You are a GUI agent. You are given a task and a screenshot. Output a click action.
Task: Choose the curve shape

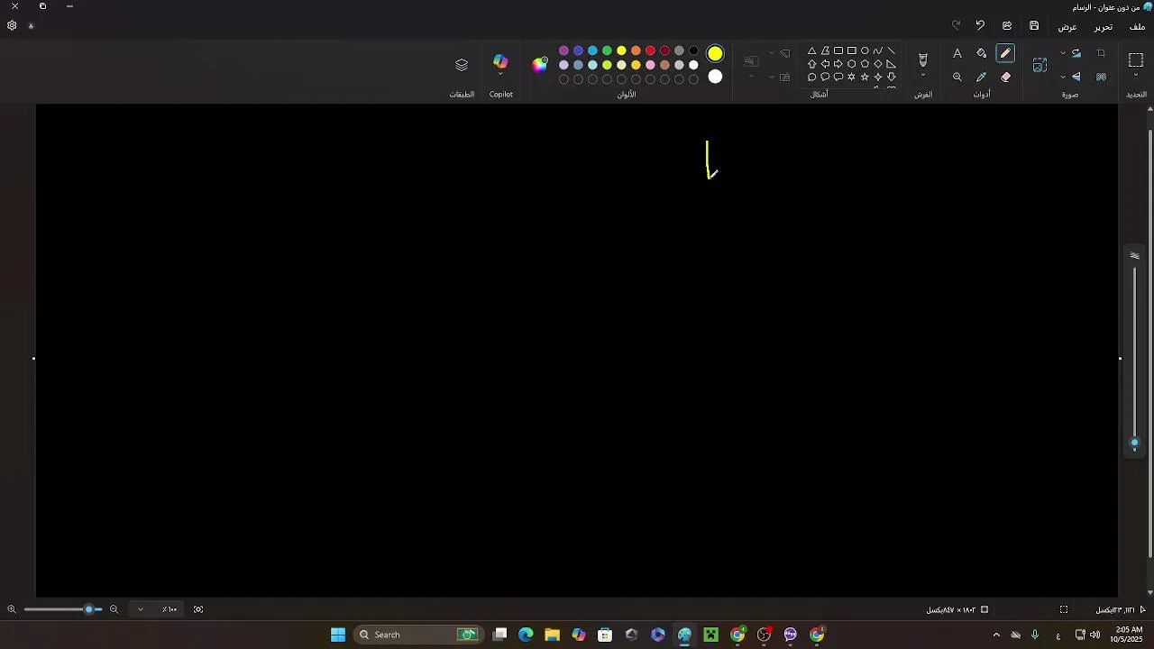878,51
